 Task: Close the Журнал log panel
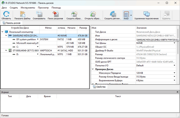click(x=178, y=92)
